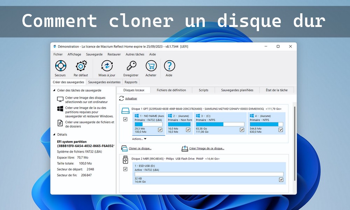The height and width of the screenshot is (210, 350).
Task: Open the Aide menu in menu bar
Action: click(x=153, y=55)
